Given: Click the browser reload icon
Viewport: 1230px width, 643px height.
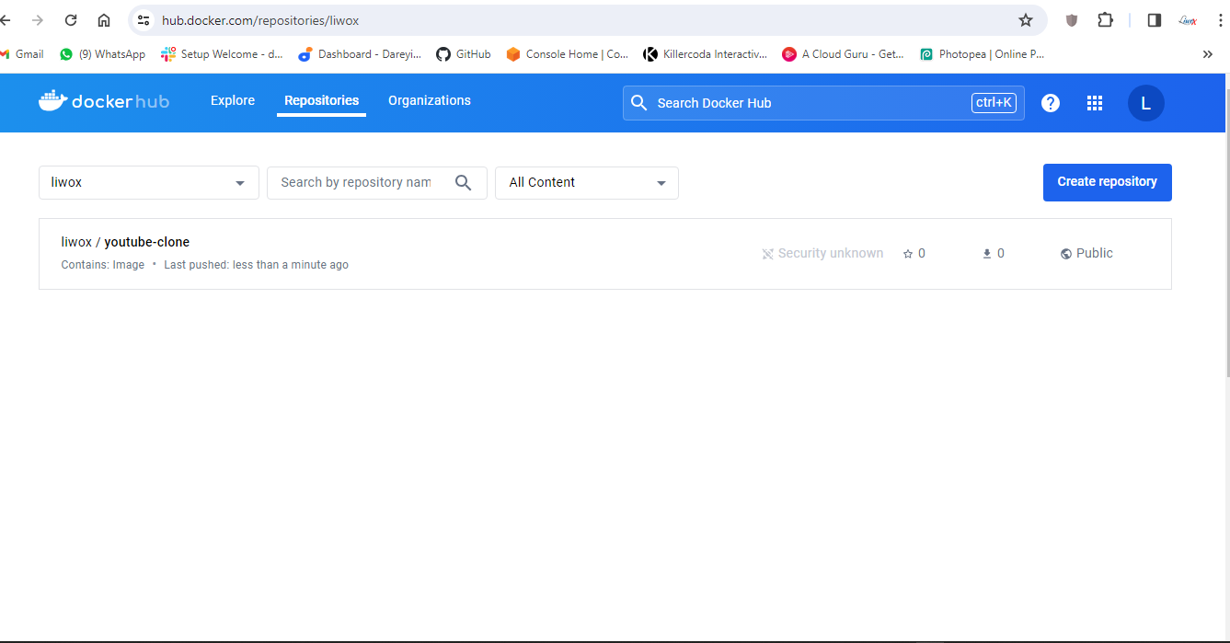Looking at the screenshot, I should (71, 20).
